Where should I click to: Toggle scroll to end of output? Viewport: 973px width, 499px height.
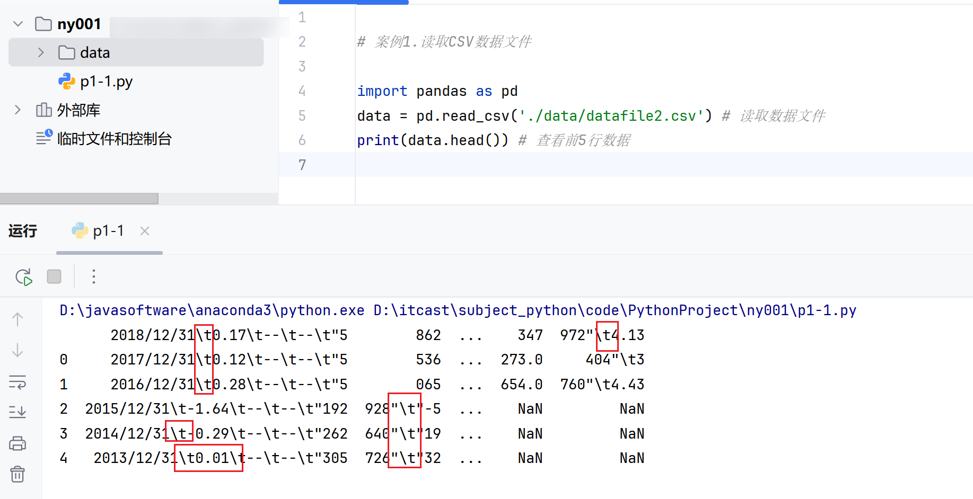pyautogui.click(x=17, y=412)
